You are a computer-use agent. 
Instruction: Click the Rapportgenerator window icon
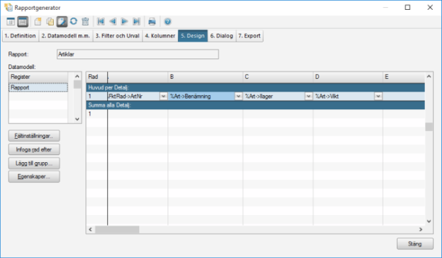point(8,7)
